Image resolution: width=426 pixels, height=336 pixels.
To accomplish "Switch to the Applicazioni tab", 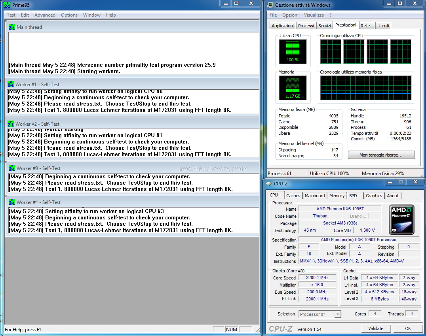I will [x=283, y=26].
